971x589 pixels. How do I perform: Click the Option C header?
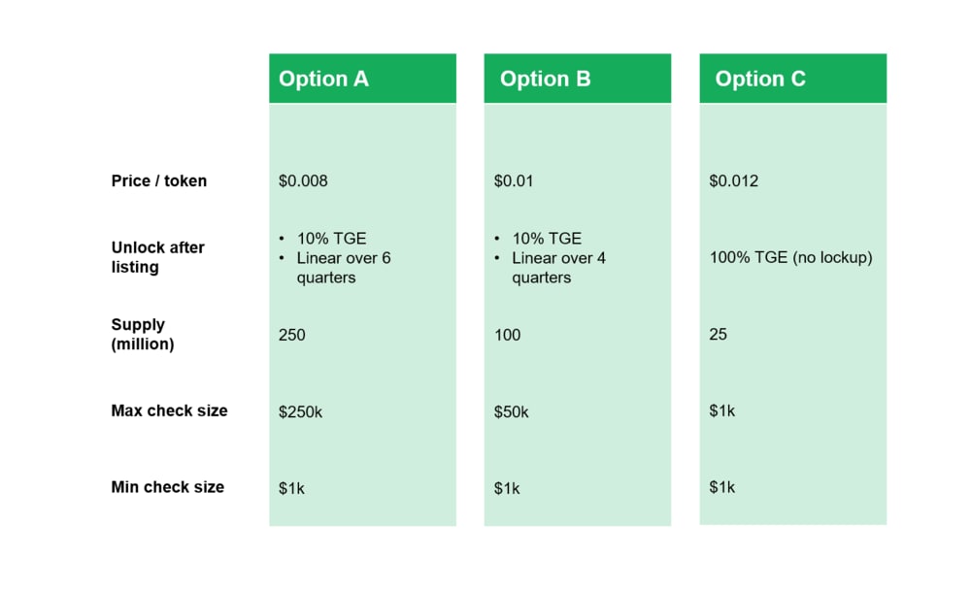click(792, 79)
